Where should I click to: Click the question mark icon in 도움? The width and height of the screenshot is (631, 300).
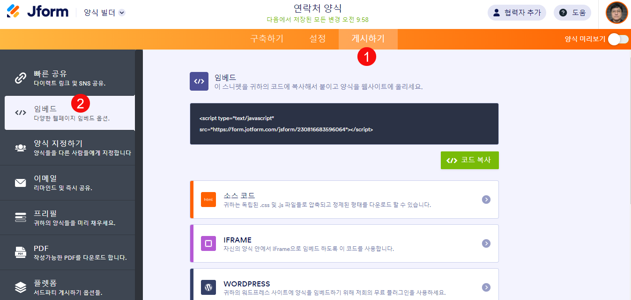(x=563, y=13)
